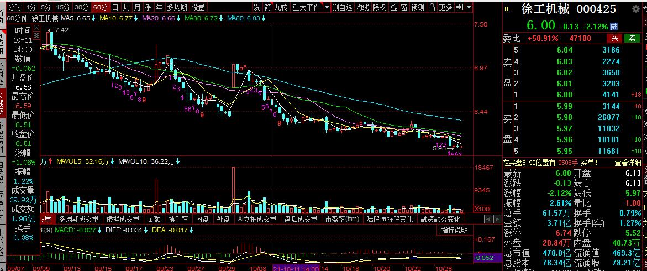This screenshot has width=647, height=271.
Task: Toggle the 窗 window option
Action: (x=404, y=7)
